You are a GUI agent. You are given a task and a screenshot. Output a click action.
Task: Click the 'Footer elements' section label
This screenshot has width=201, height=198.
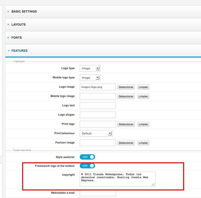(x=22, y=150)
